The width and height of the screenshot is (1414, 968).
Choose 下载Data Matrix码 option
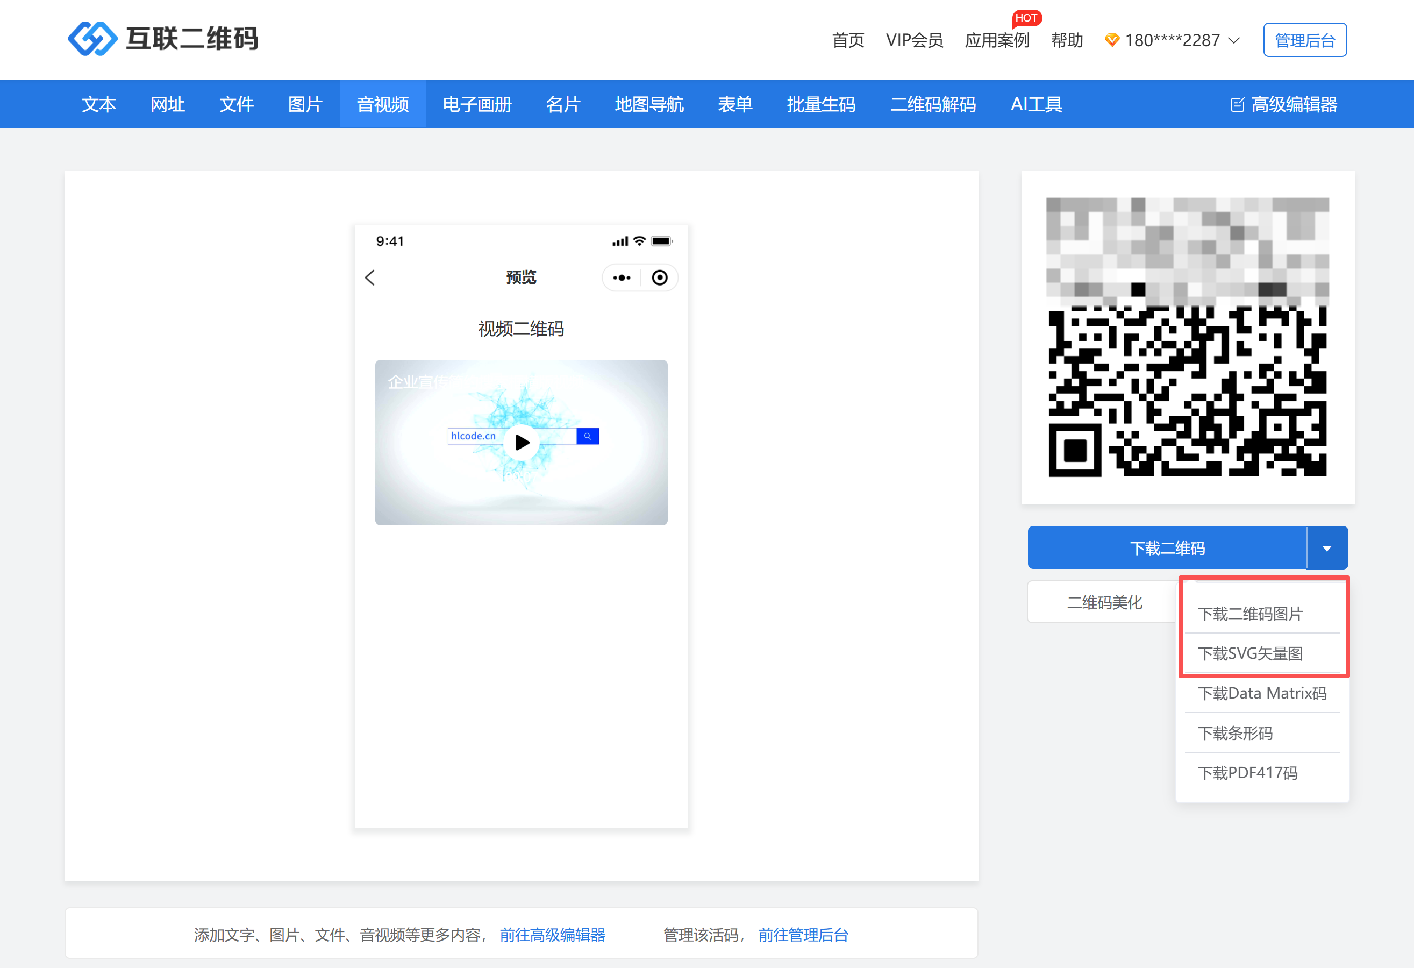1262,693
